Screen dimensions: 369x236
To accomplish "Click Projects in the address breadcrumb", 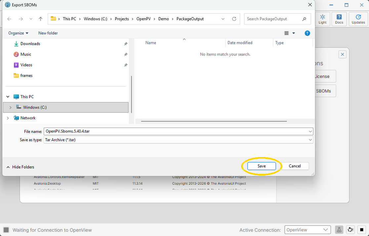I will (122, 19).
